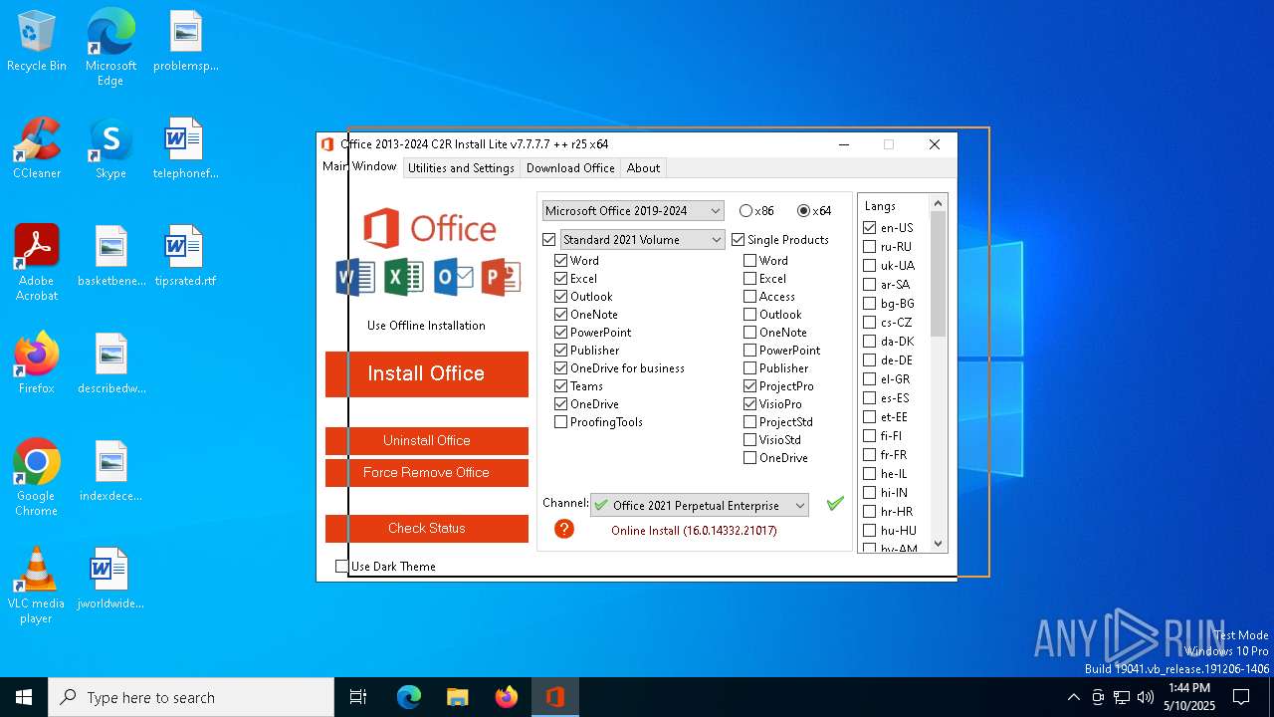Open the Microsoft Office 2019-2024 version dropdown
The width and height of the screenshot is (1274, 717).
pos(633,211)
